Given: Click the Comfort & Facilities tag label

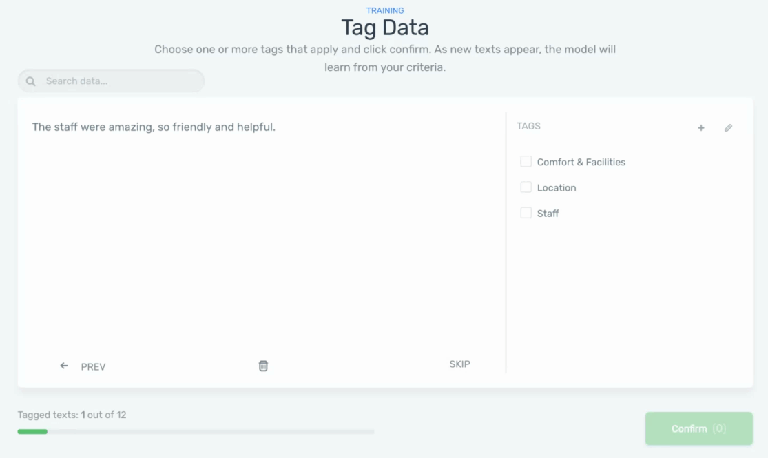Looking at the screenshot, I should click(581, 162).
